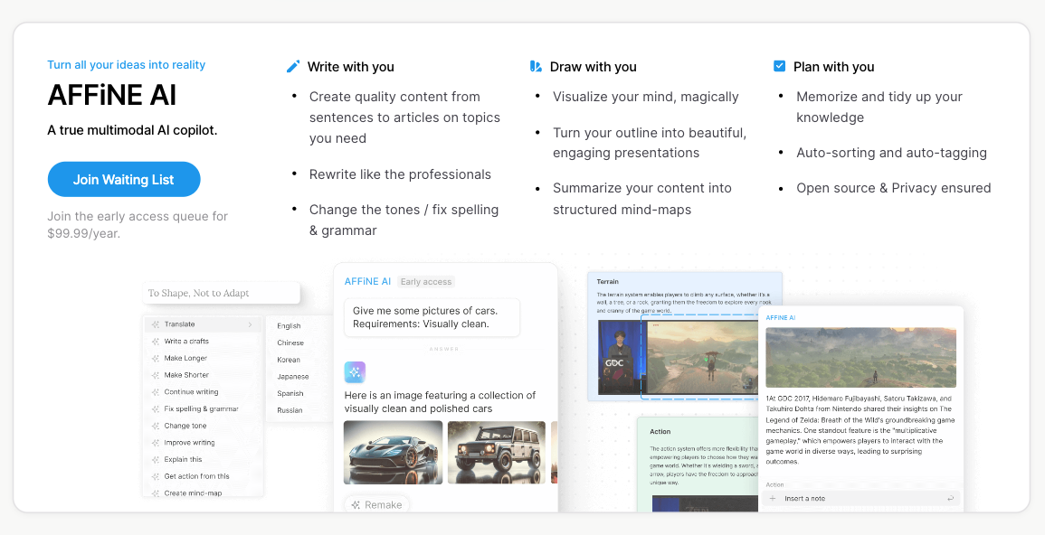Click the Insert a note field

(861, 499)
